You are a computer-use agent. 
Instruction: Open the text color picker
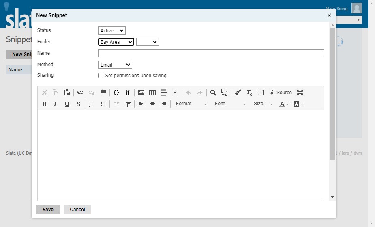[284, 104]
